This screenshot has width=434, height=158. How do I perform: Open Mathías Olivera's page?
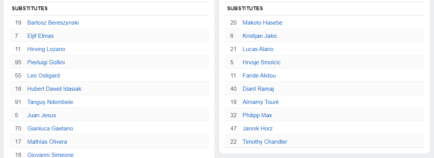pos(47,142)
